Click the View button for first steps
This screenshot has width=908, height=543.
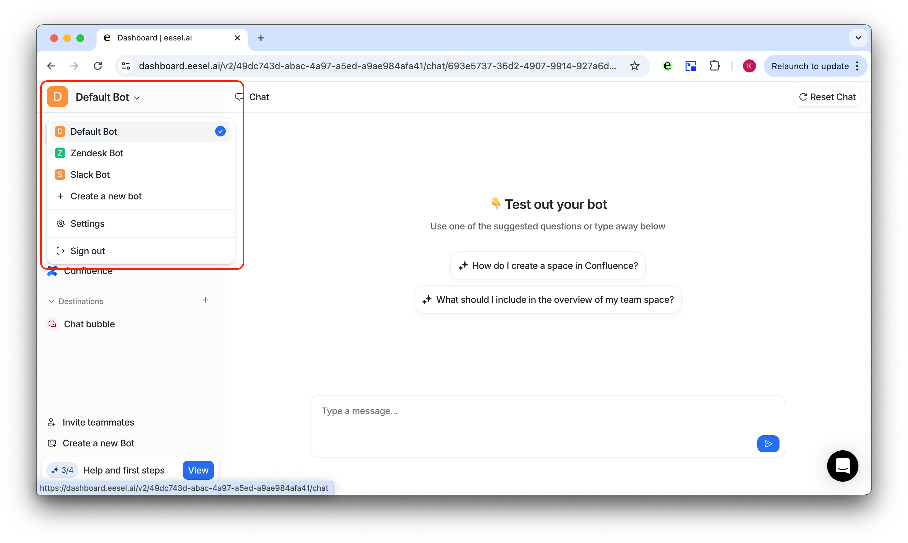[198, 470]
